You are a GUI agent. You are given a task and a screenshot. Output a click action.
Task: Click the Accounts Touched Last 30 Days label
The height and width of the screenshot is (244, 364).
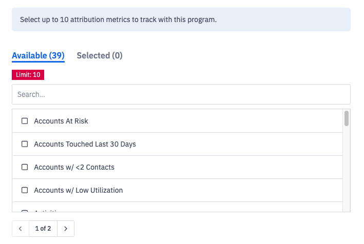85,144
